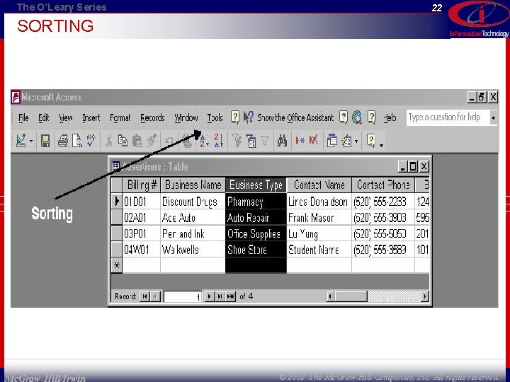
Task: Expand the help question box dropdown
Action: 494,117
